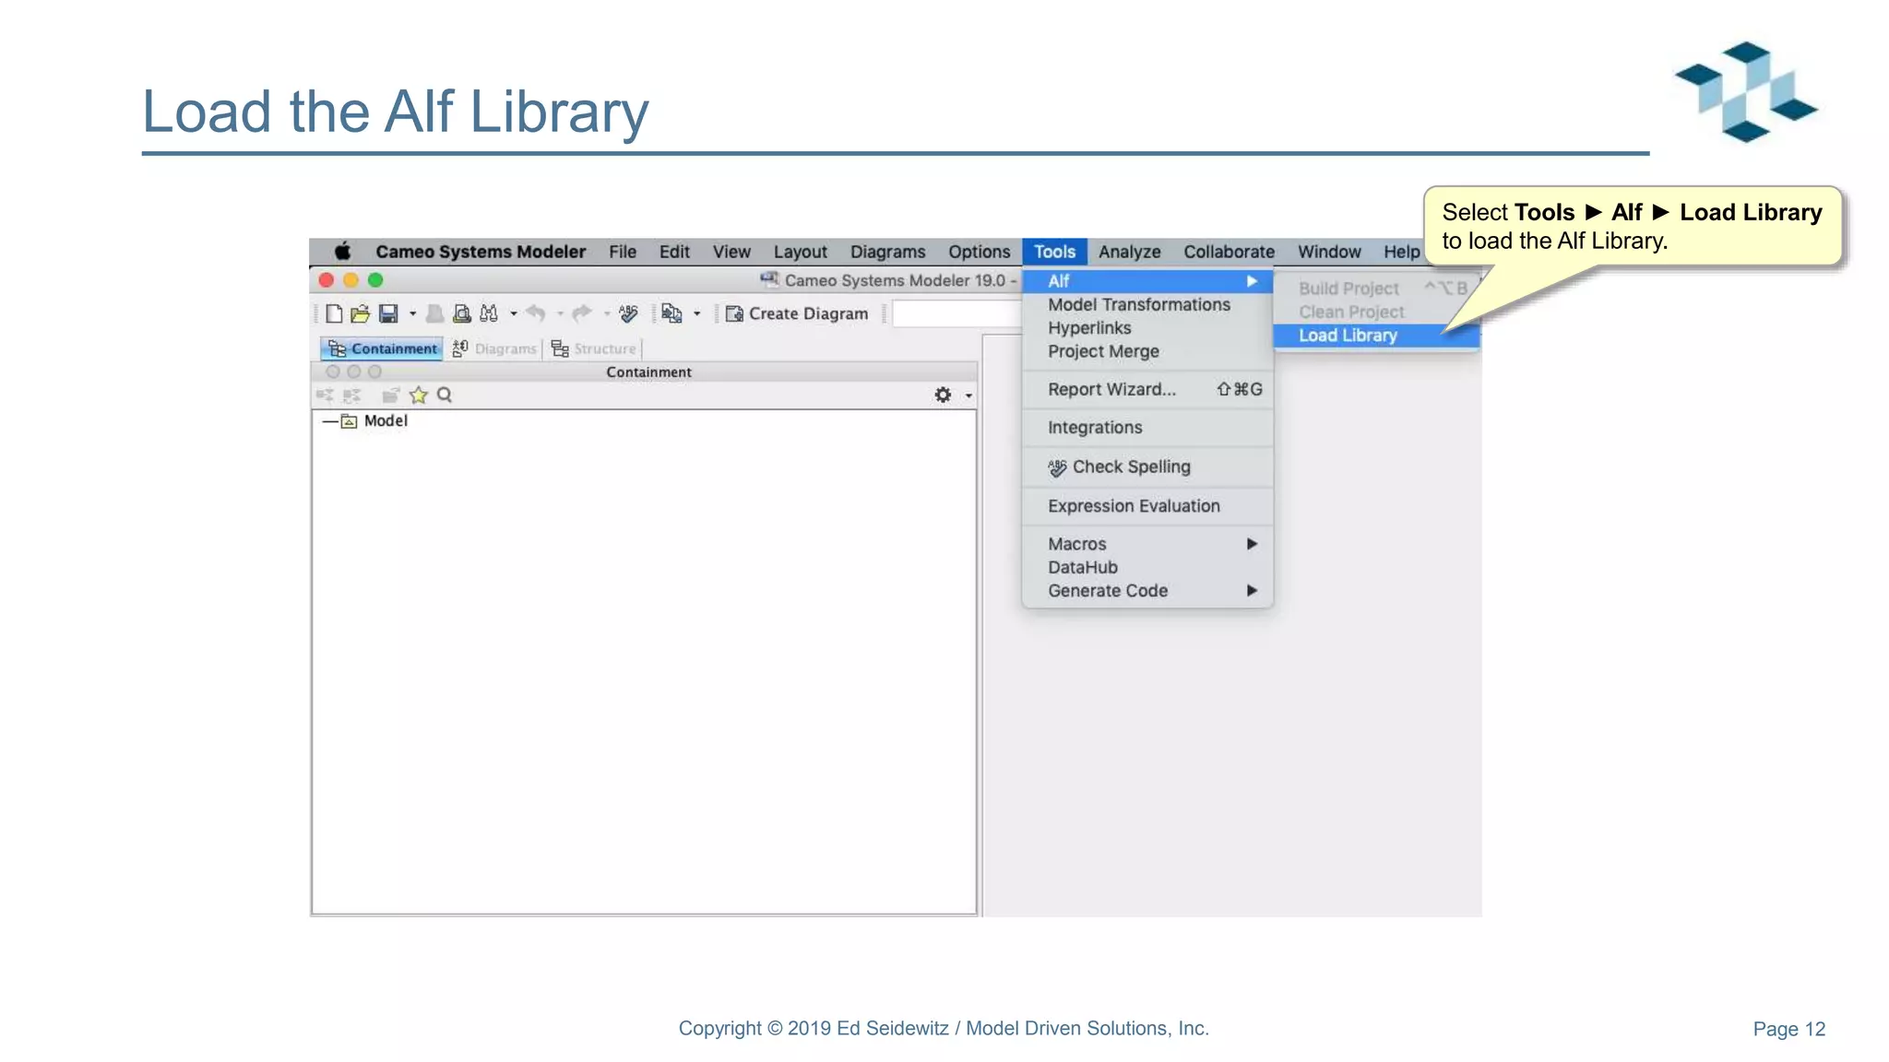
Task: Click Clean Project in Alf submenu
Action: click(x=1376, y=313)
